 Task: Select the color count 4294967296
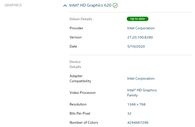coord(138,122)
